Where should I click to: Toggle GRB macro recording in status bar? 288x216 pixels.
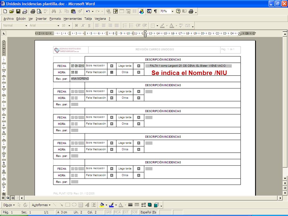click(x=109, y=212)
